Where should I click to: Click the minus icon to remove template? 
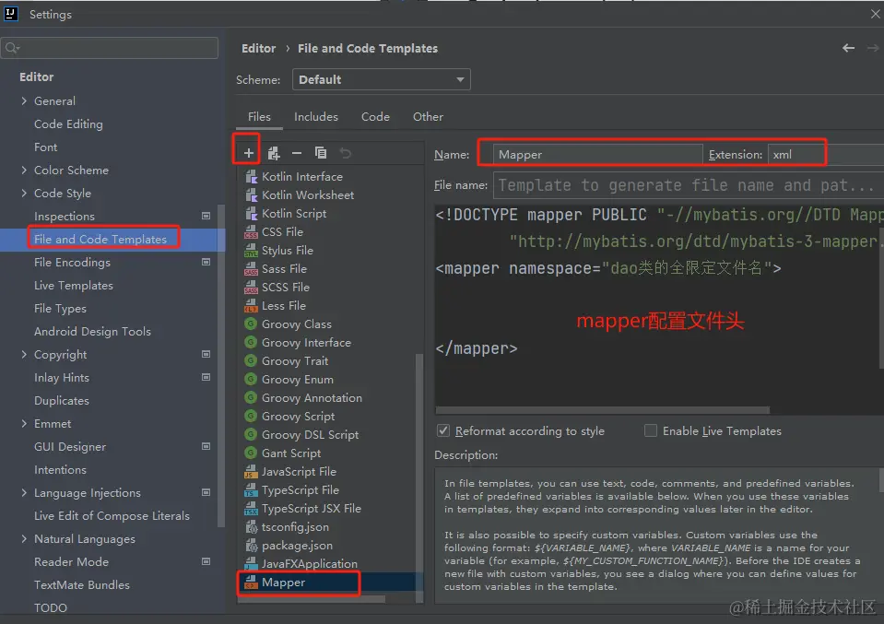297,153
